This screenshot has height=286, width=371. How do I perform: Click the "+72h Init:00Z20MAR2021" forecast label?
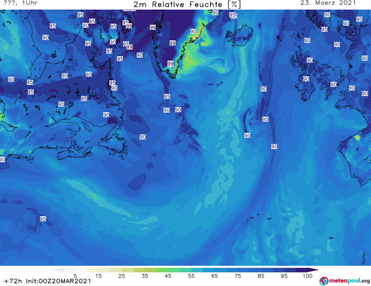[x=48, y=281]
